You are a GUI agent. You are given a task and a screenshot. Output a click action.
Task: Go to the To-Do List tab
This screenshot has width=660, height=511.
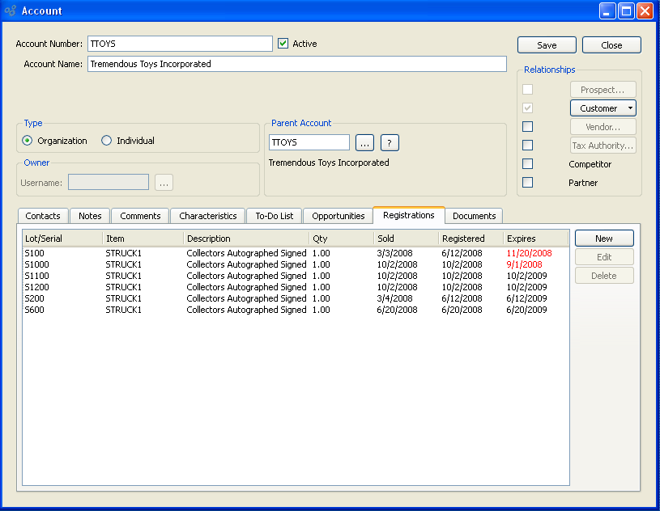pyautogui.click(x=274, y=216)
